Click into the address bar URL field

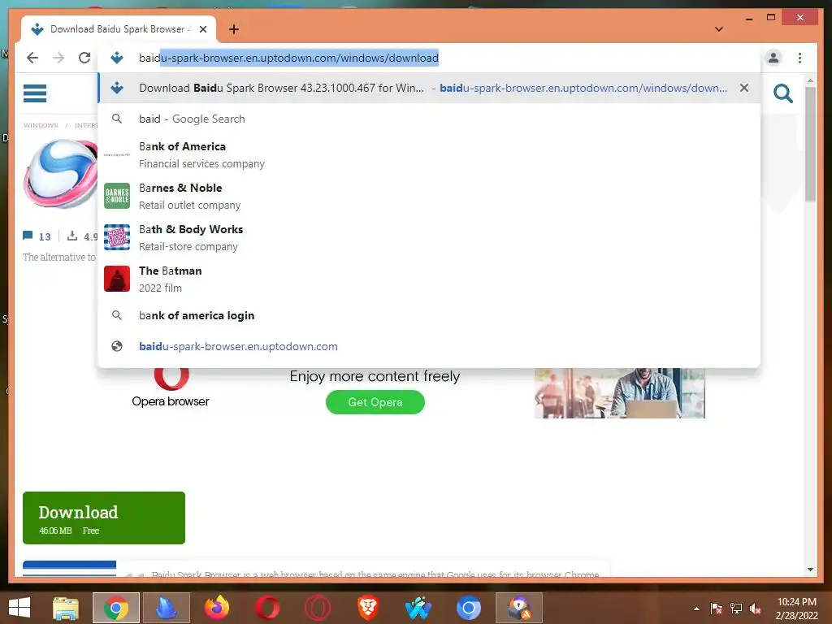tap(430, 58)
